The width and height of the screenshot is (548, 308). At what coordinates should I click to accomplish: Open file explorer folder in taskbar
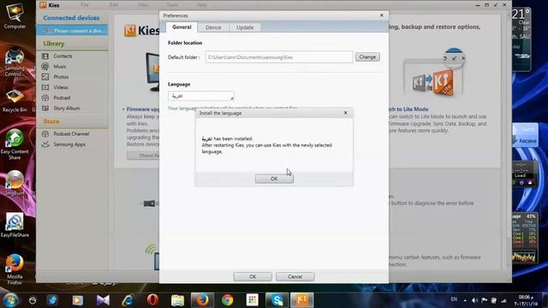(x=177, y=300)
